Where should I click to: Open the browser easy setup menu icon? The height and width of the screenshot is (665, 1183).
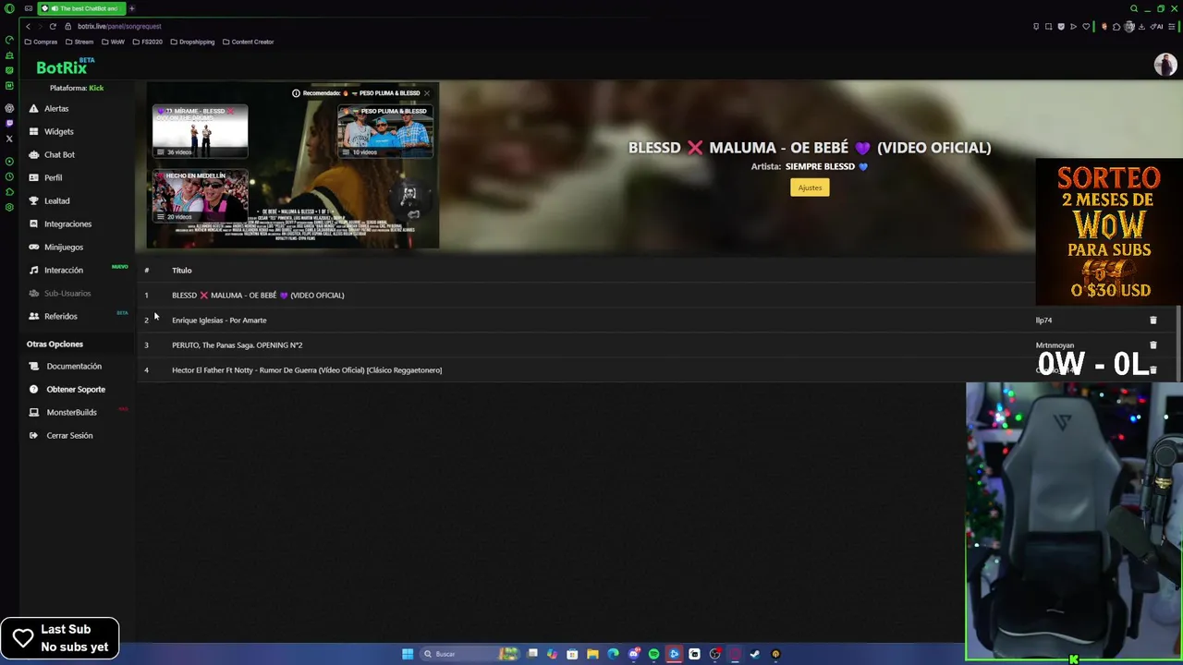(1171, 27)
